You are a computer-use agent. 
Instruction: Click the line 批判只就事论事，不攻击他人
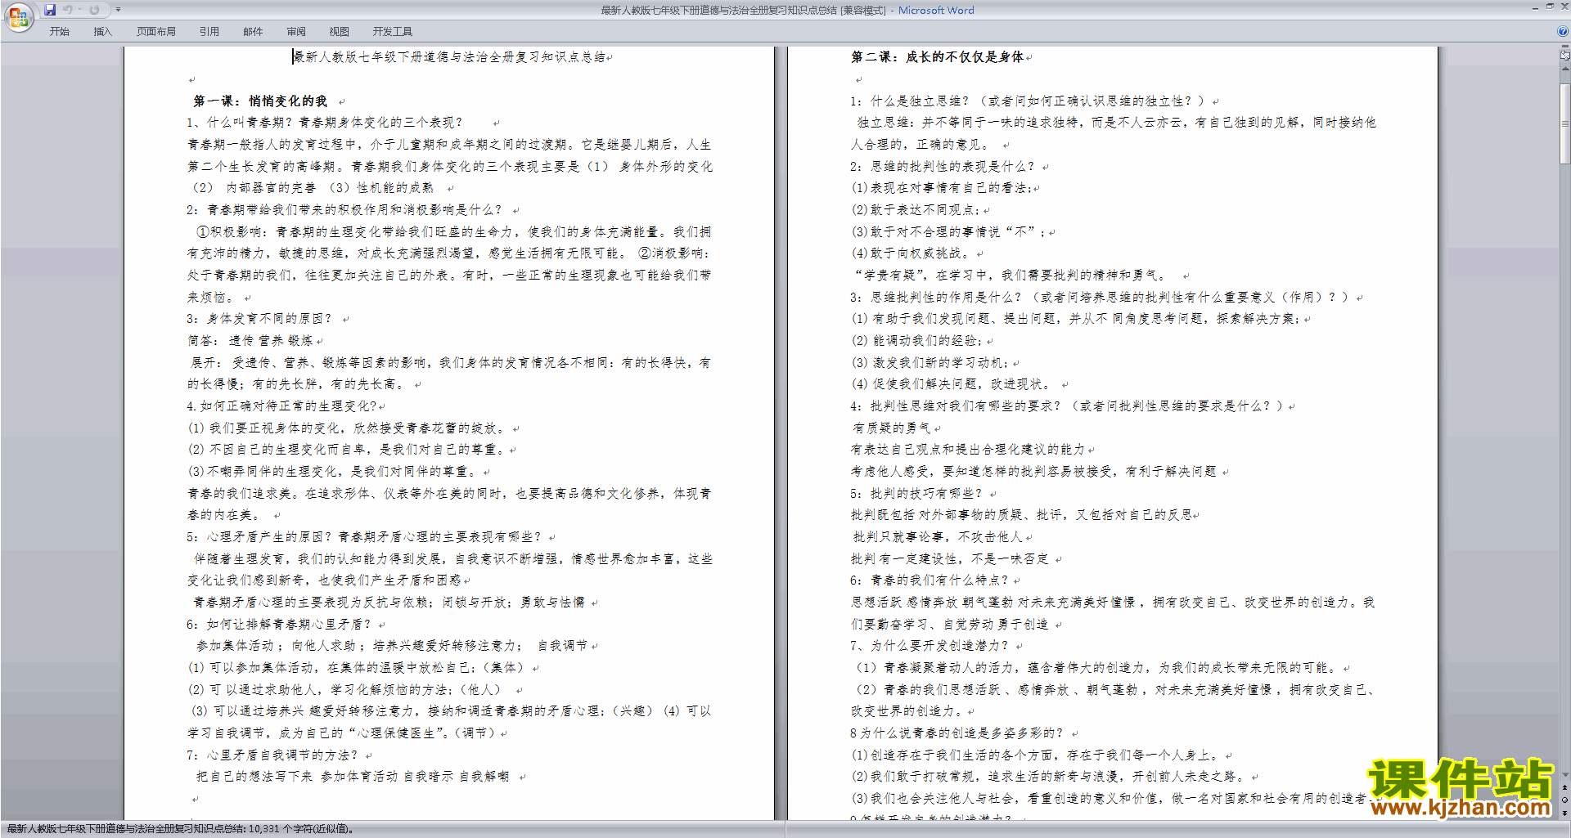(937, 537)
